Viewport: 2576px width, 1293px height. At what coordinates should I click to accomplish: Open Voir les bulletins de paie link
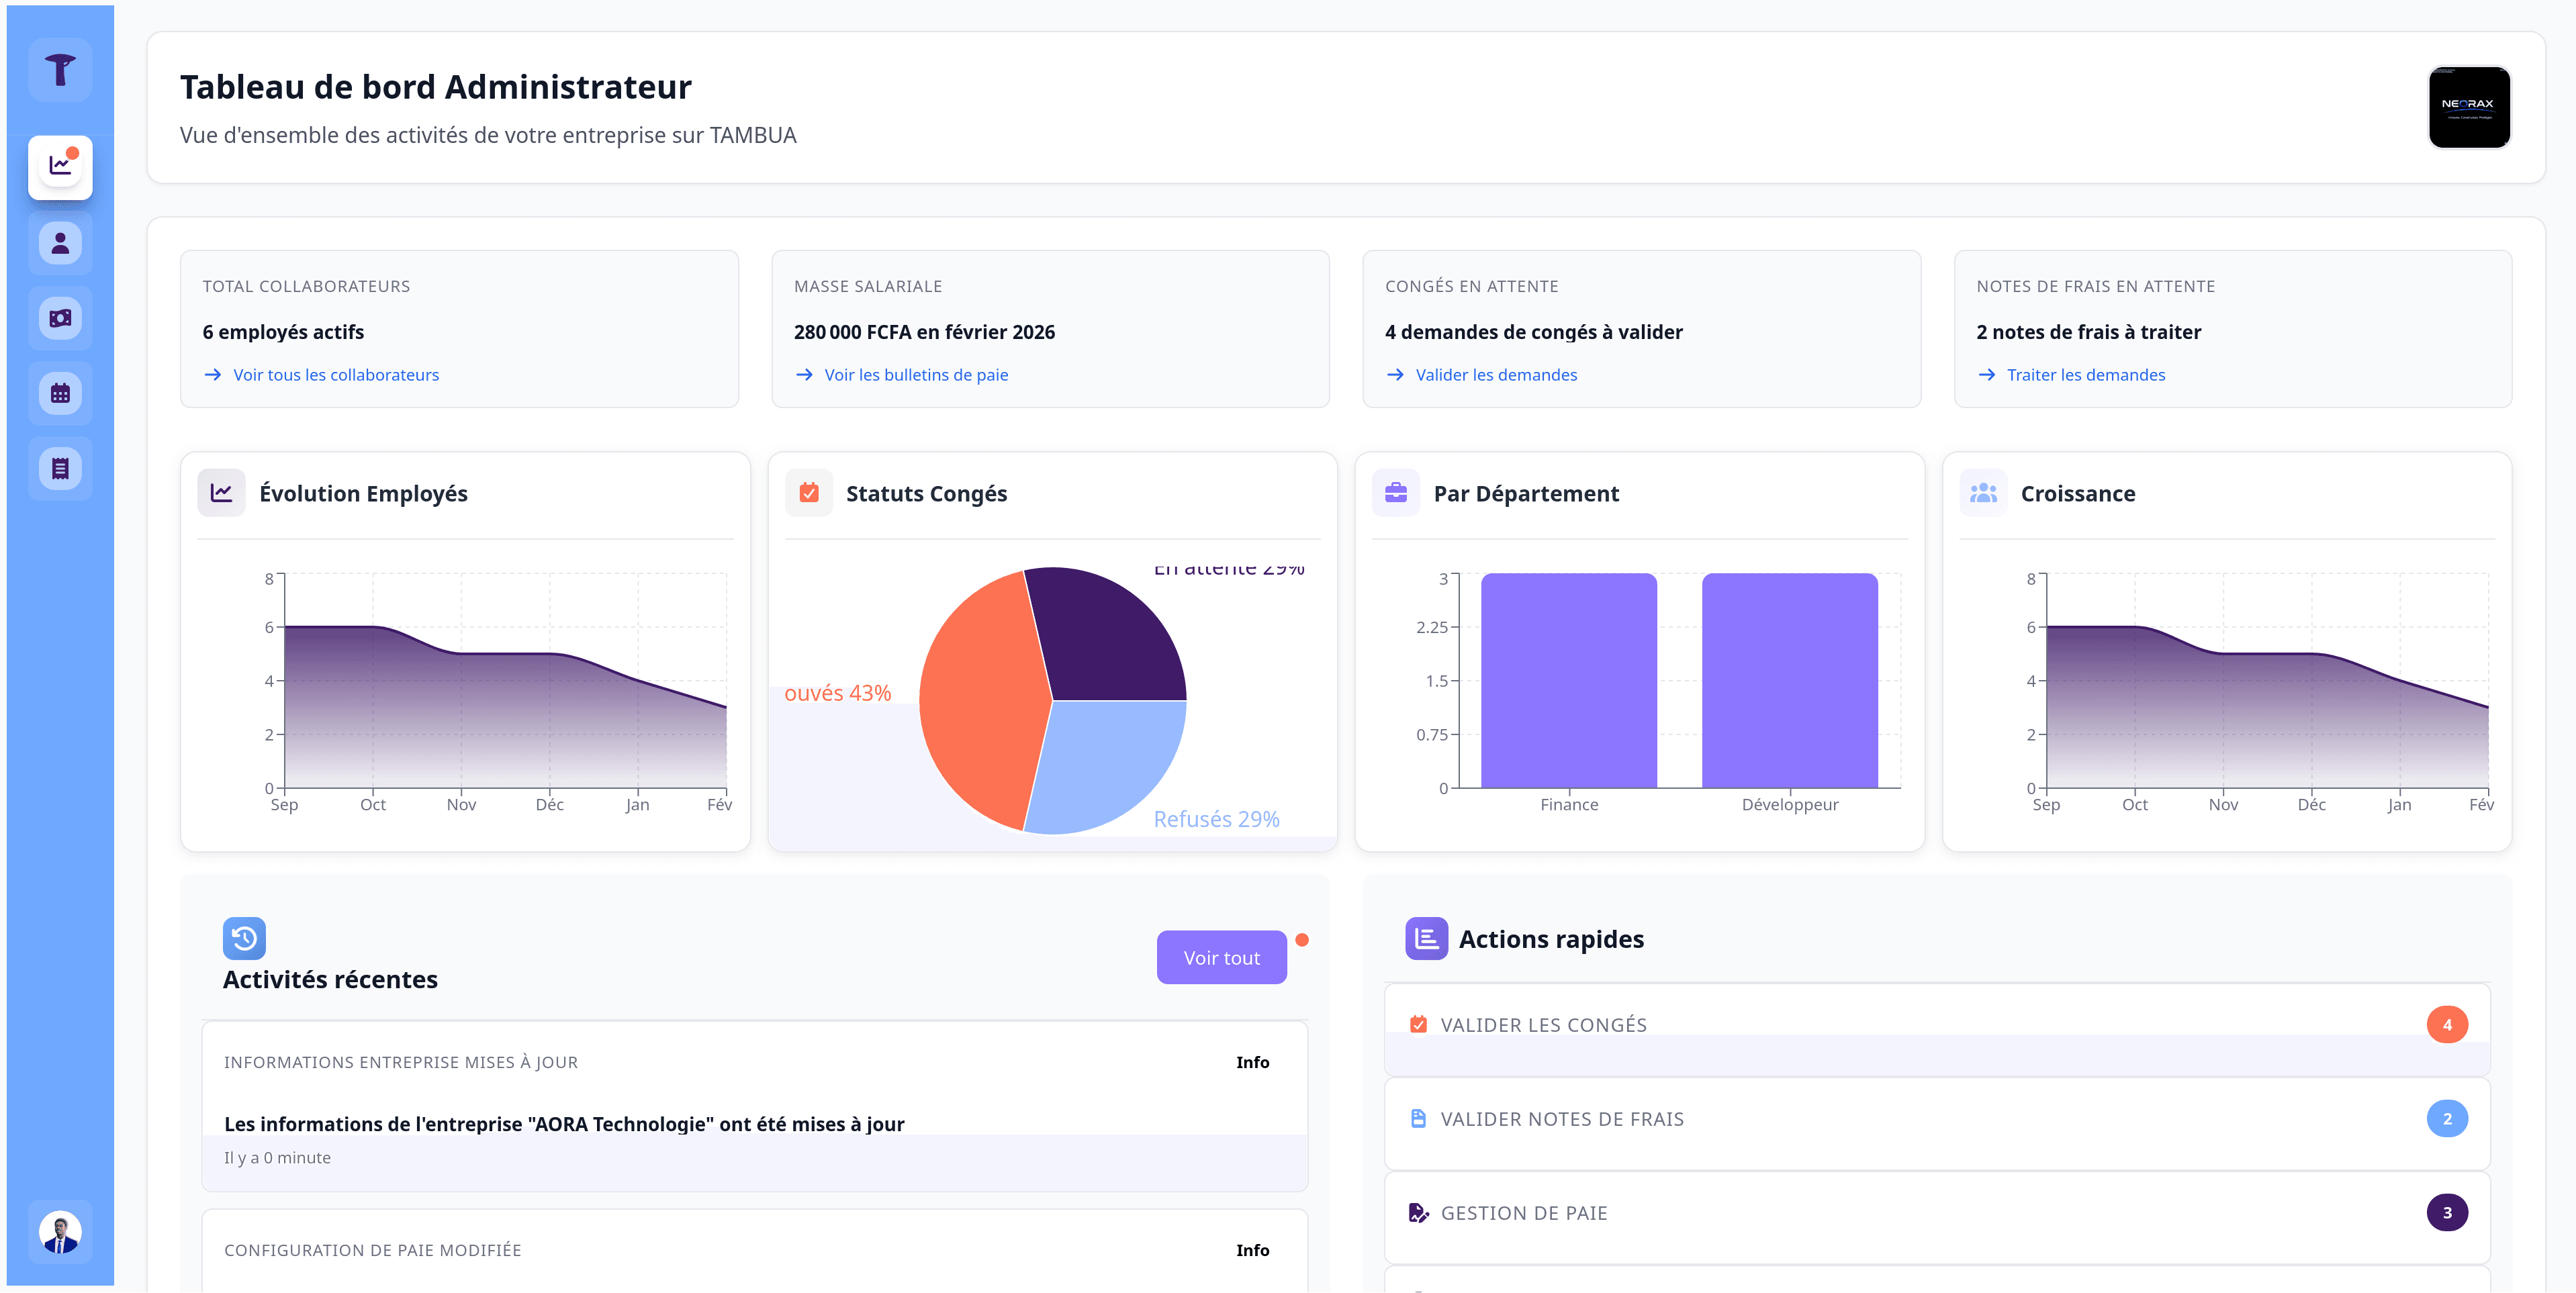915,375
